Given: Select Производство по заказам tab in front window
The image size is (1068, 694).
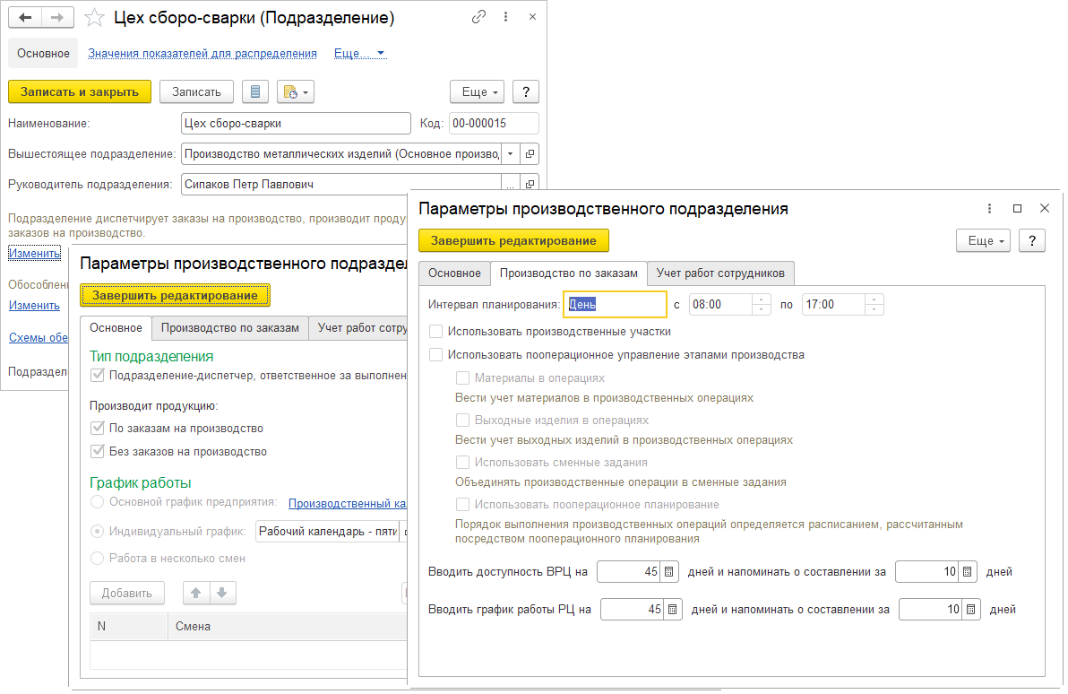Looking at the screenshot, I should pos(569,273).
